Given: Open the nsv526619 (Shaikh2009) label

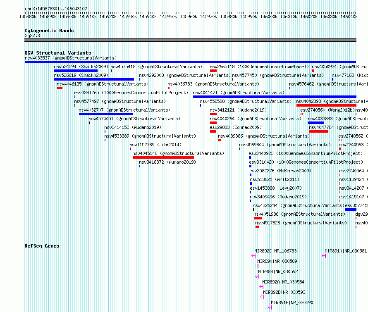Looking at the screenshot, I should tap(81, 75).
